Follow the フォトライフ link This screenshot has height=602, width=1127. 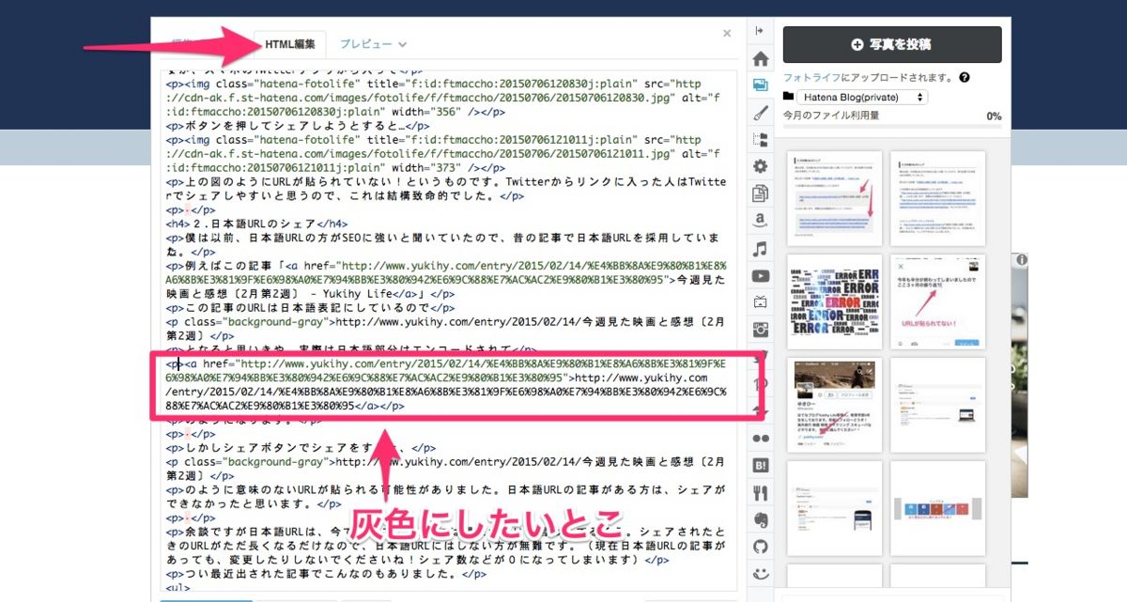(811, 78)
